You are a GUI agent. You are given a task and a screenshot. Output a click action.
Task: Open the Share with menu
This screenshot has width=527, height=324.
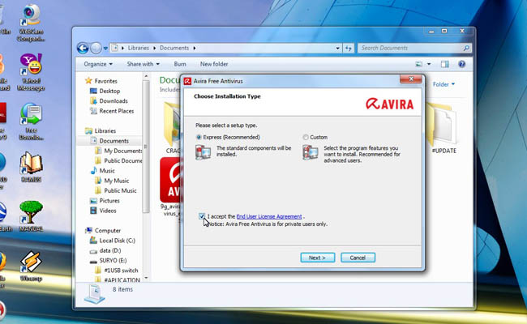click(x=144, y=64)
